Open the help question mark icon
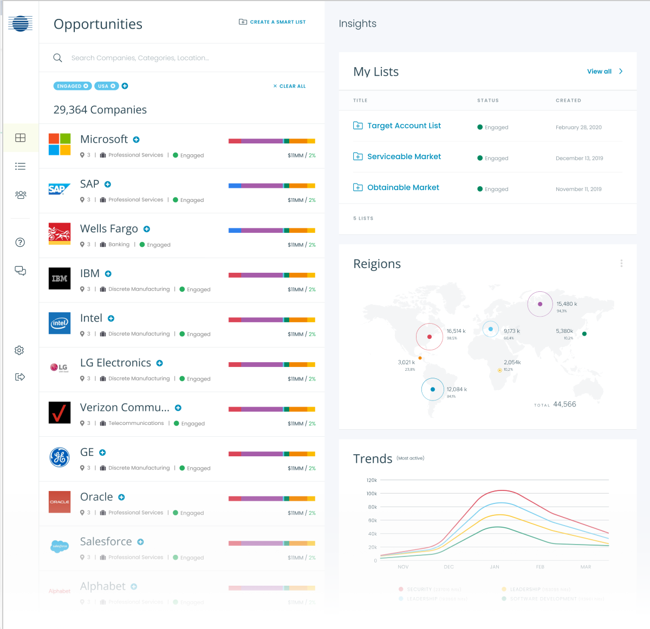650x629 pixels. [x=20, y=243]
